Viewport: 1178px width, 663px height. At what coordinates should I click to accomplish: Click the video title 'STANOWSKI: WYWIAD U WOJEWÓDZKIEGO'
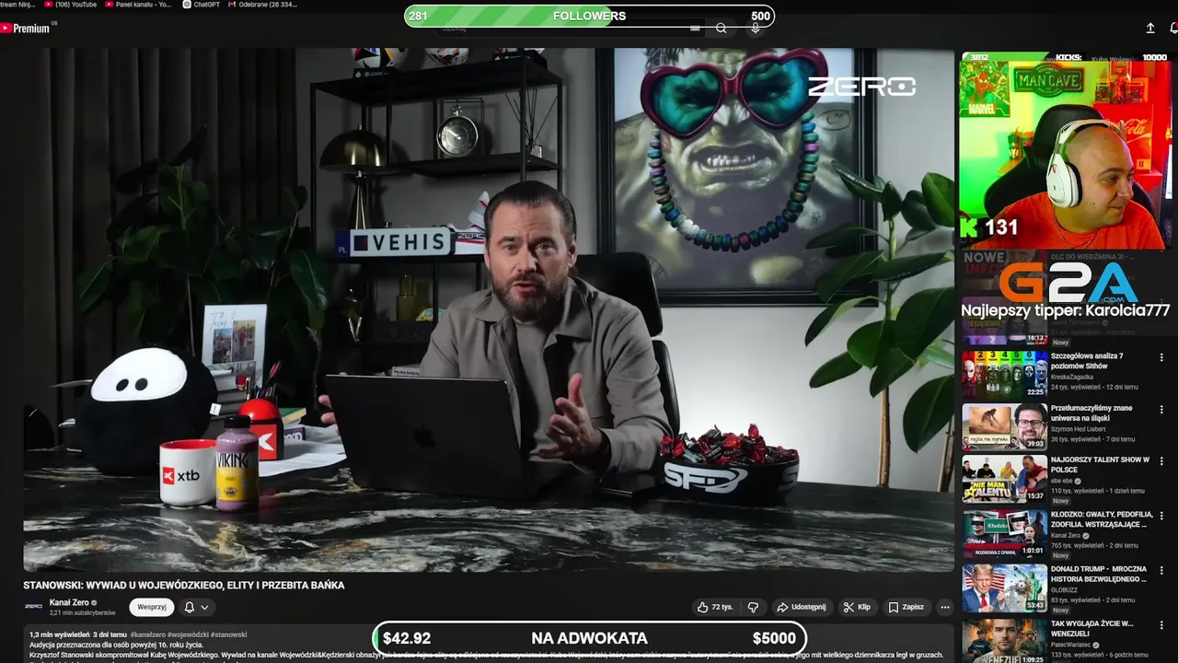pyautogui.click(x=184, y=585)
